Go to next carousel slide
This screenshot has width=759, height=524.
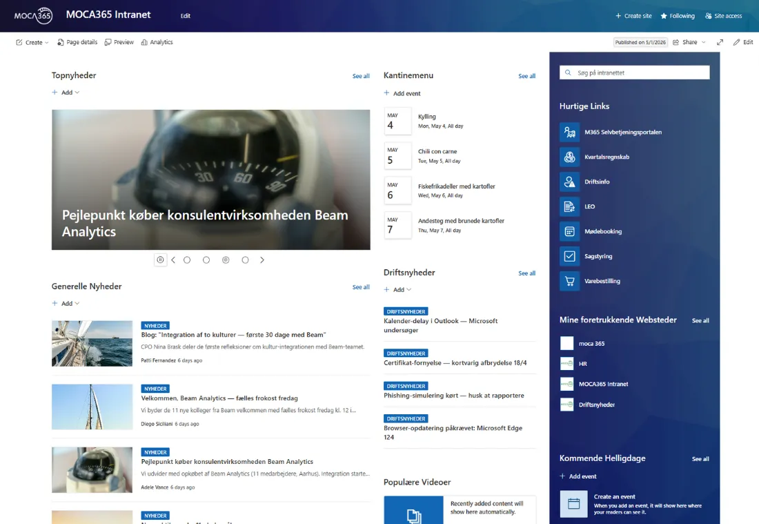pyautogui.click(x=262, y=260)
